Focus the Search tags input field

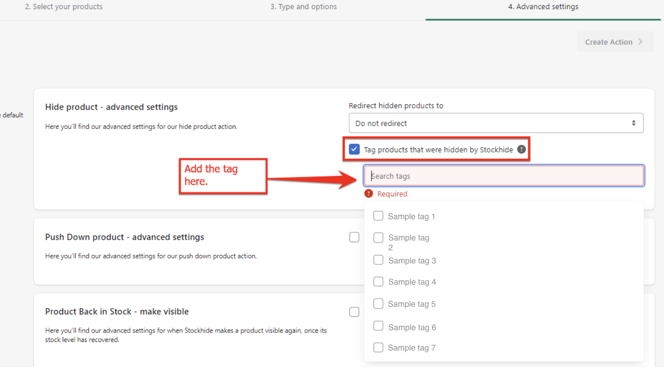click(x=504, y=176)
